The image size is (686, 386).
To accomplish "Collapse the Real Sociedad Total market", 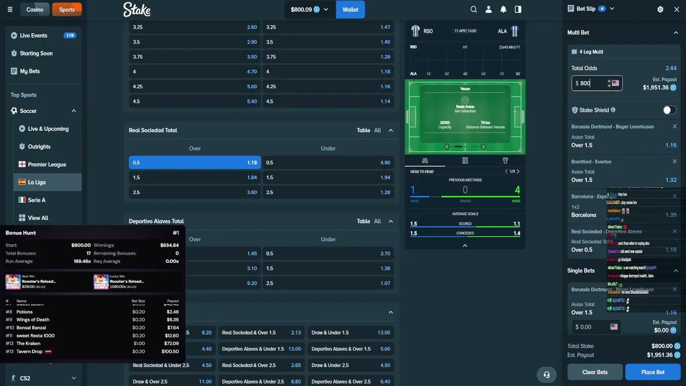I will click(391, 130).
